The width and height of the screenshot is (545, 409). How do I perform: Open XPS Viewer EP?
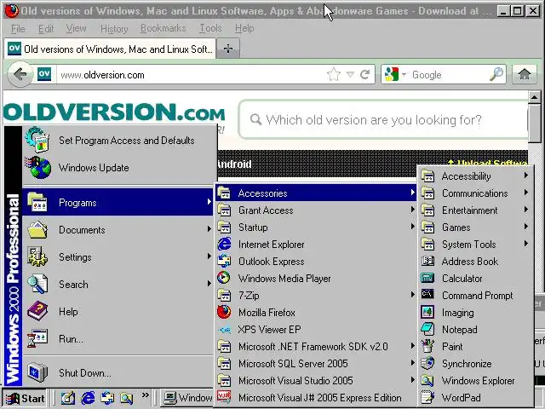[x=316, y=330]
